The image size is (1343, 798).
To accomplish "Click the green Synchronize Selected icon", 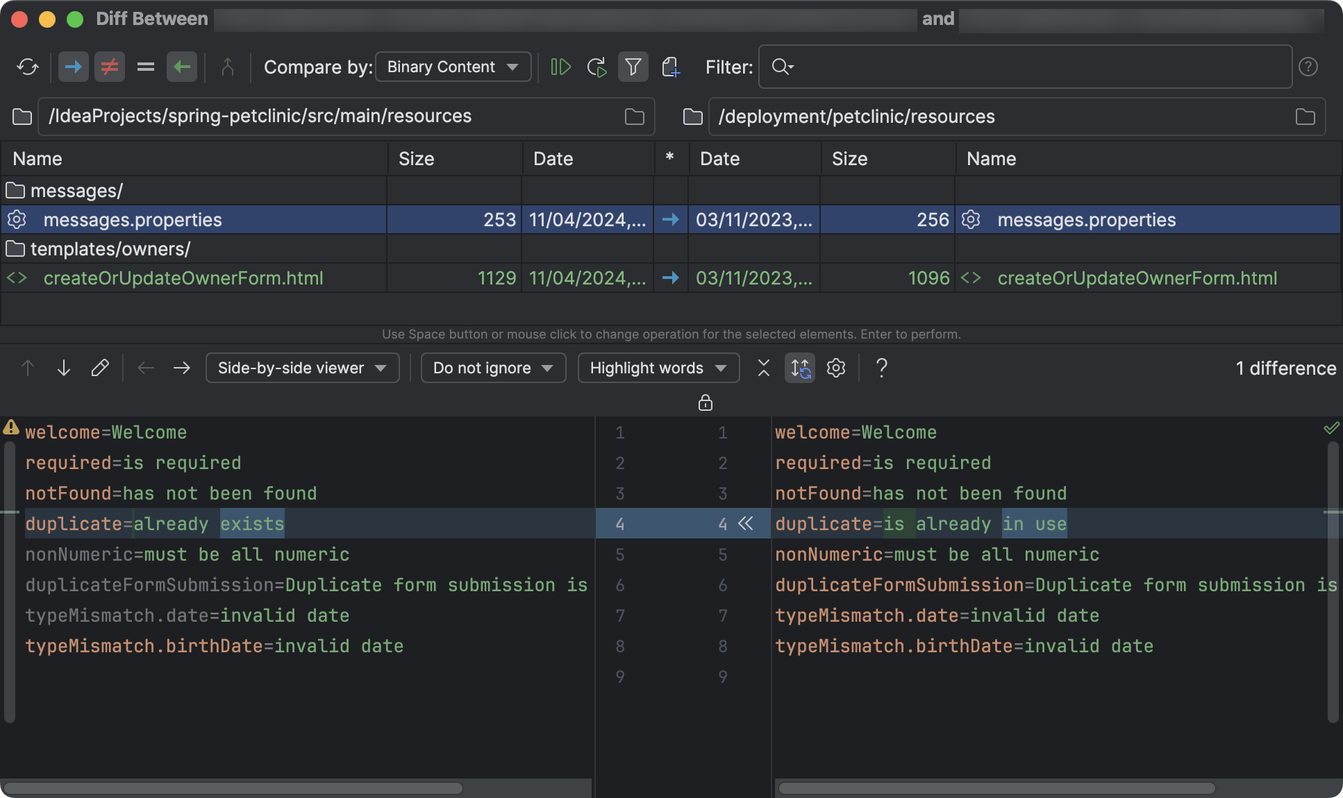I will [561, 67].
